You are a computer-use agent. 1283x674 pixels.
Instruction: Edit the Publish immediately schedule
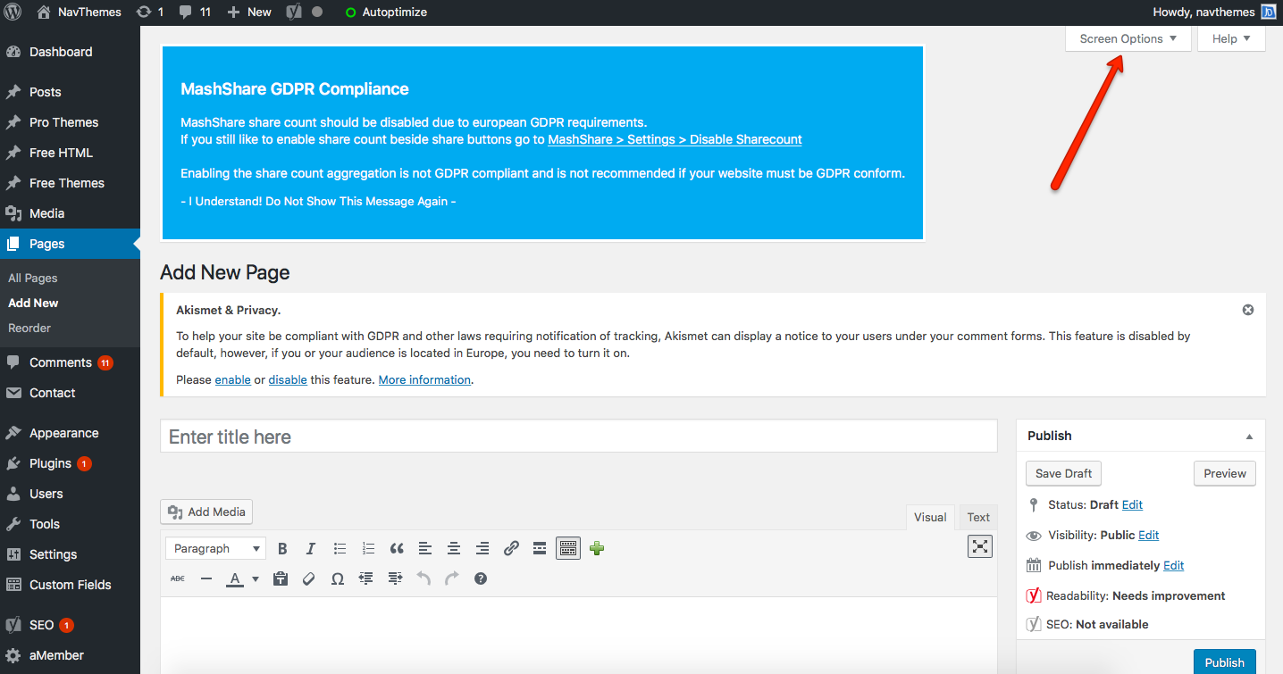pyautogui.click(x=1174, y=565)
